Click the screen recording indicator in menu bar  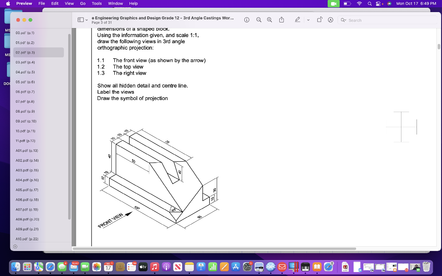[333, 3]
